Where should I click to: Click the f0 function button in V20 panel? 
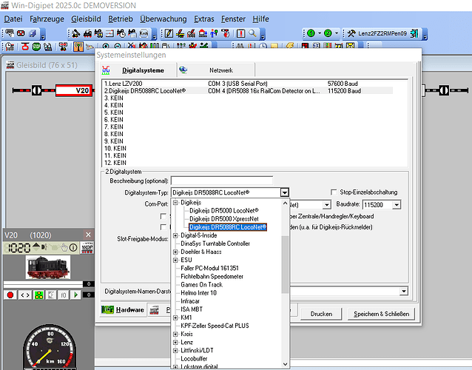pyautogui.click(x=64, y=295)
